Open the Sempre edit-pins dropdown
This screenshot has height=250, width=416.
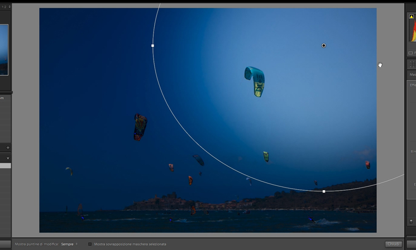[x=69, y=244]
